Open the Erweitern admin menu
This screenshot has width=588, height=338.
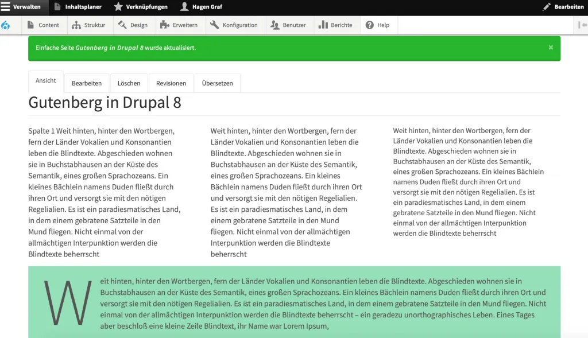[x=185, y=25]
